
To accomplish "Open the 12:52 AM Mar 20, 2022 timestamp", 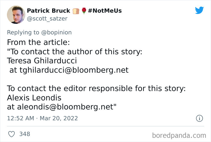I will (42, 118).
